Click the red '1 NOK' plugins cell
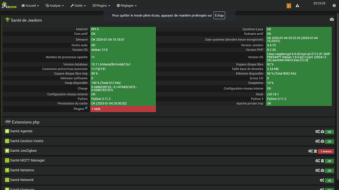Viewport: 339px width, 190px height. coord(123,109)
